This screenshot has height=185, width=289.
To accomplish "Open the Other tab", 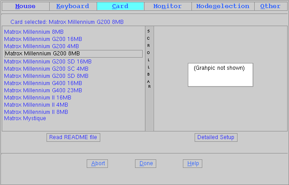I will point(270,6).
